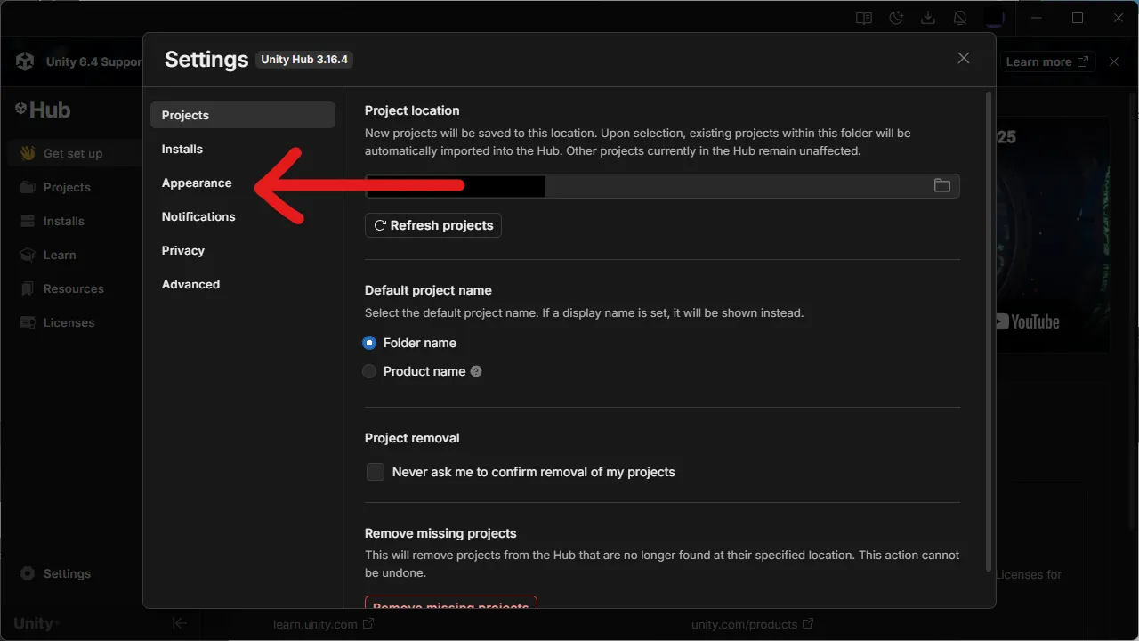Click the moon theme icon in title bar
The width and height of the screenshot is (1139, 641).
click(x=896, y=18)
